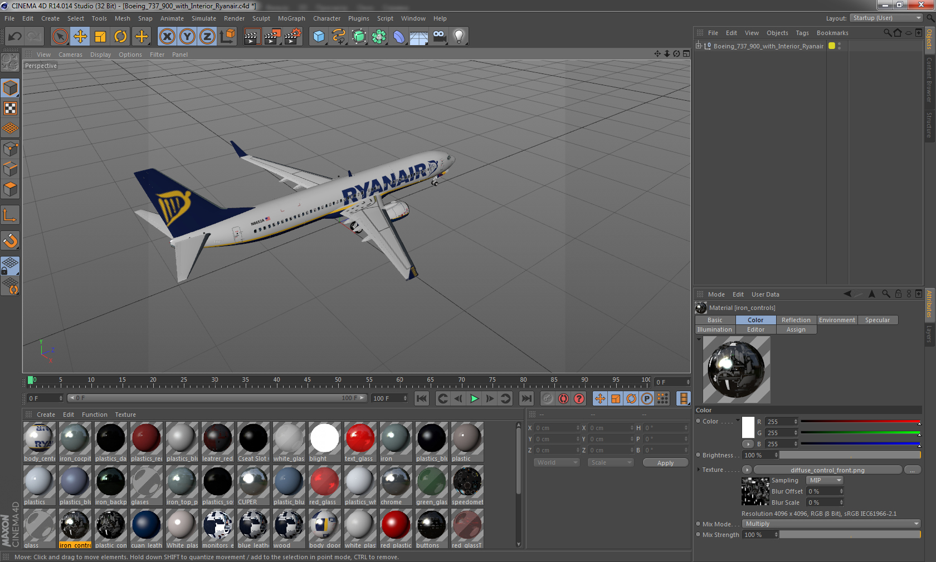
Task: Open the Layout Startup dropdown
Action: (x=886, y=18)
